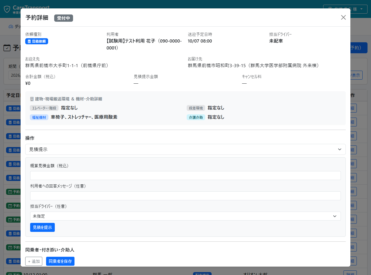Click the 未配車 driver status text
The height and width of the screenshot is (275, 371).
pyautogui.click(x=276, y=41)
